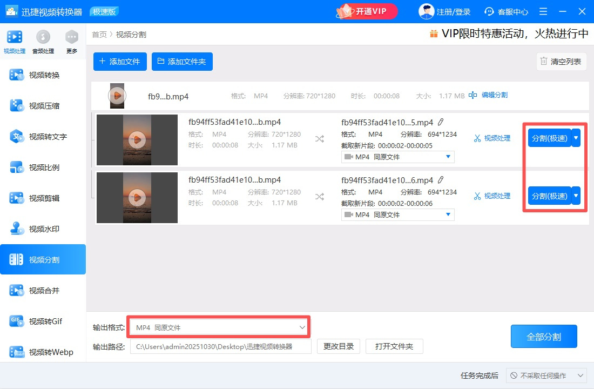Play the first video clip thumbnail

pos(137,139)
